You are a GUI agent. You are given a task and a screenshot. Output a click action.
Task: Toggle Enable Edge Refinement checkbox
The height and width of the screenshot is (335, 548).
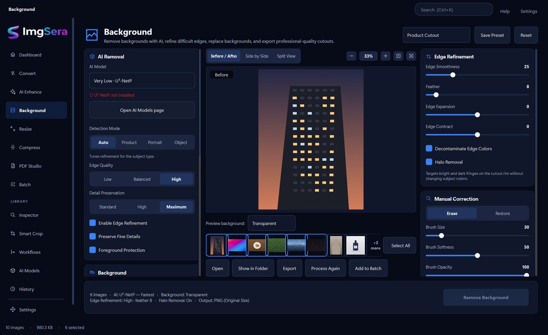(93, 223)
